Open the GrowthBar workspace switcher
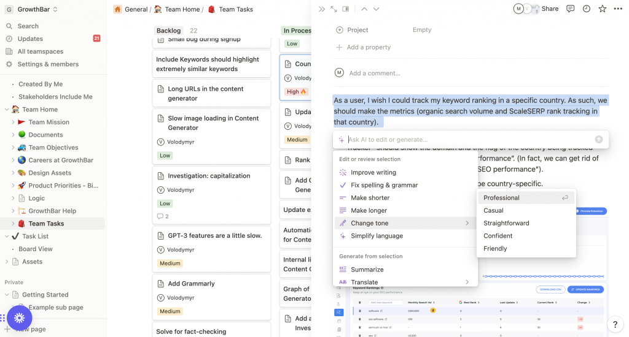 (x=31, y=9)
